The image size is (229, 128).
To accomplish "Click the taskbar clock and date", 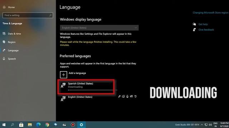I will click(224, 125).
